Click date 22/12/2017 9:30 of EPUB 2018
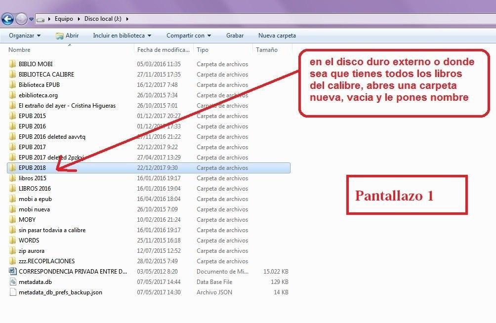 click(x=157, y=167)
